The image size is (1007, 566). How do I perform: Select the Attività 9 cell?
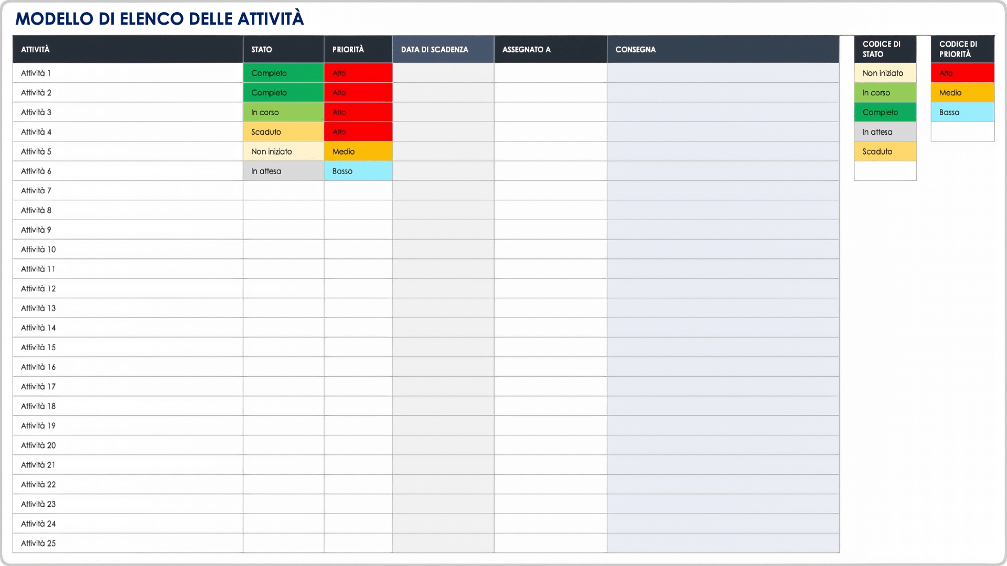click(x=127, y=230)
